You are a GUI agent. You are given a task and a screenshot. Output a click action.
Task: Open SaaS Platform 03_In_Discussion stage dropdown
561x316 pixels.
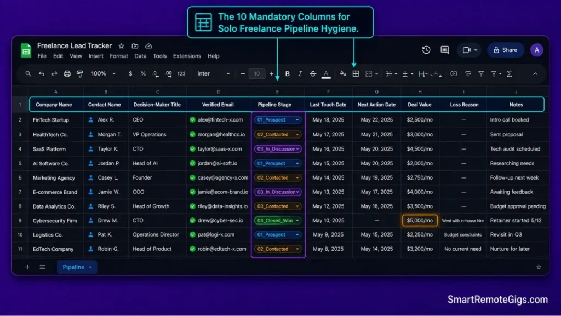pyautogui.click(x=278, y=149)
